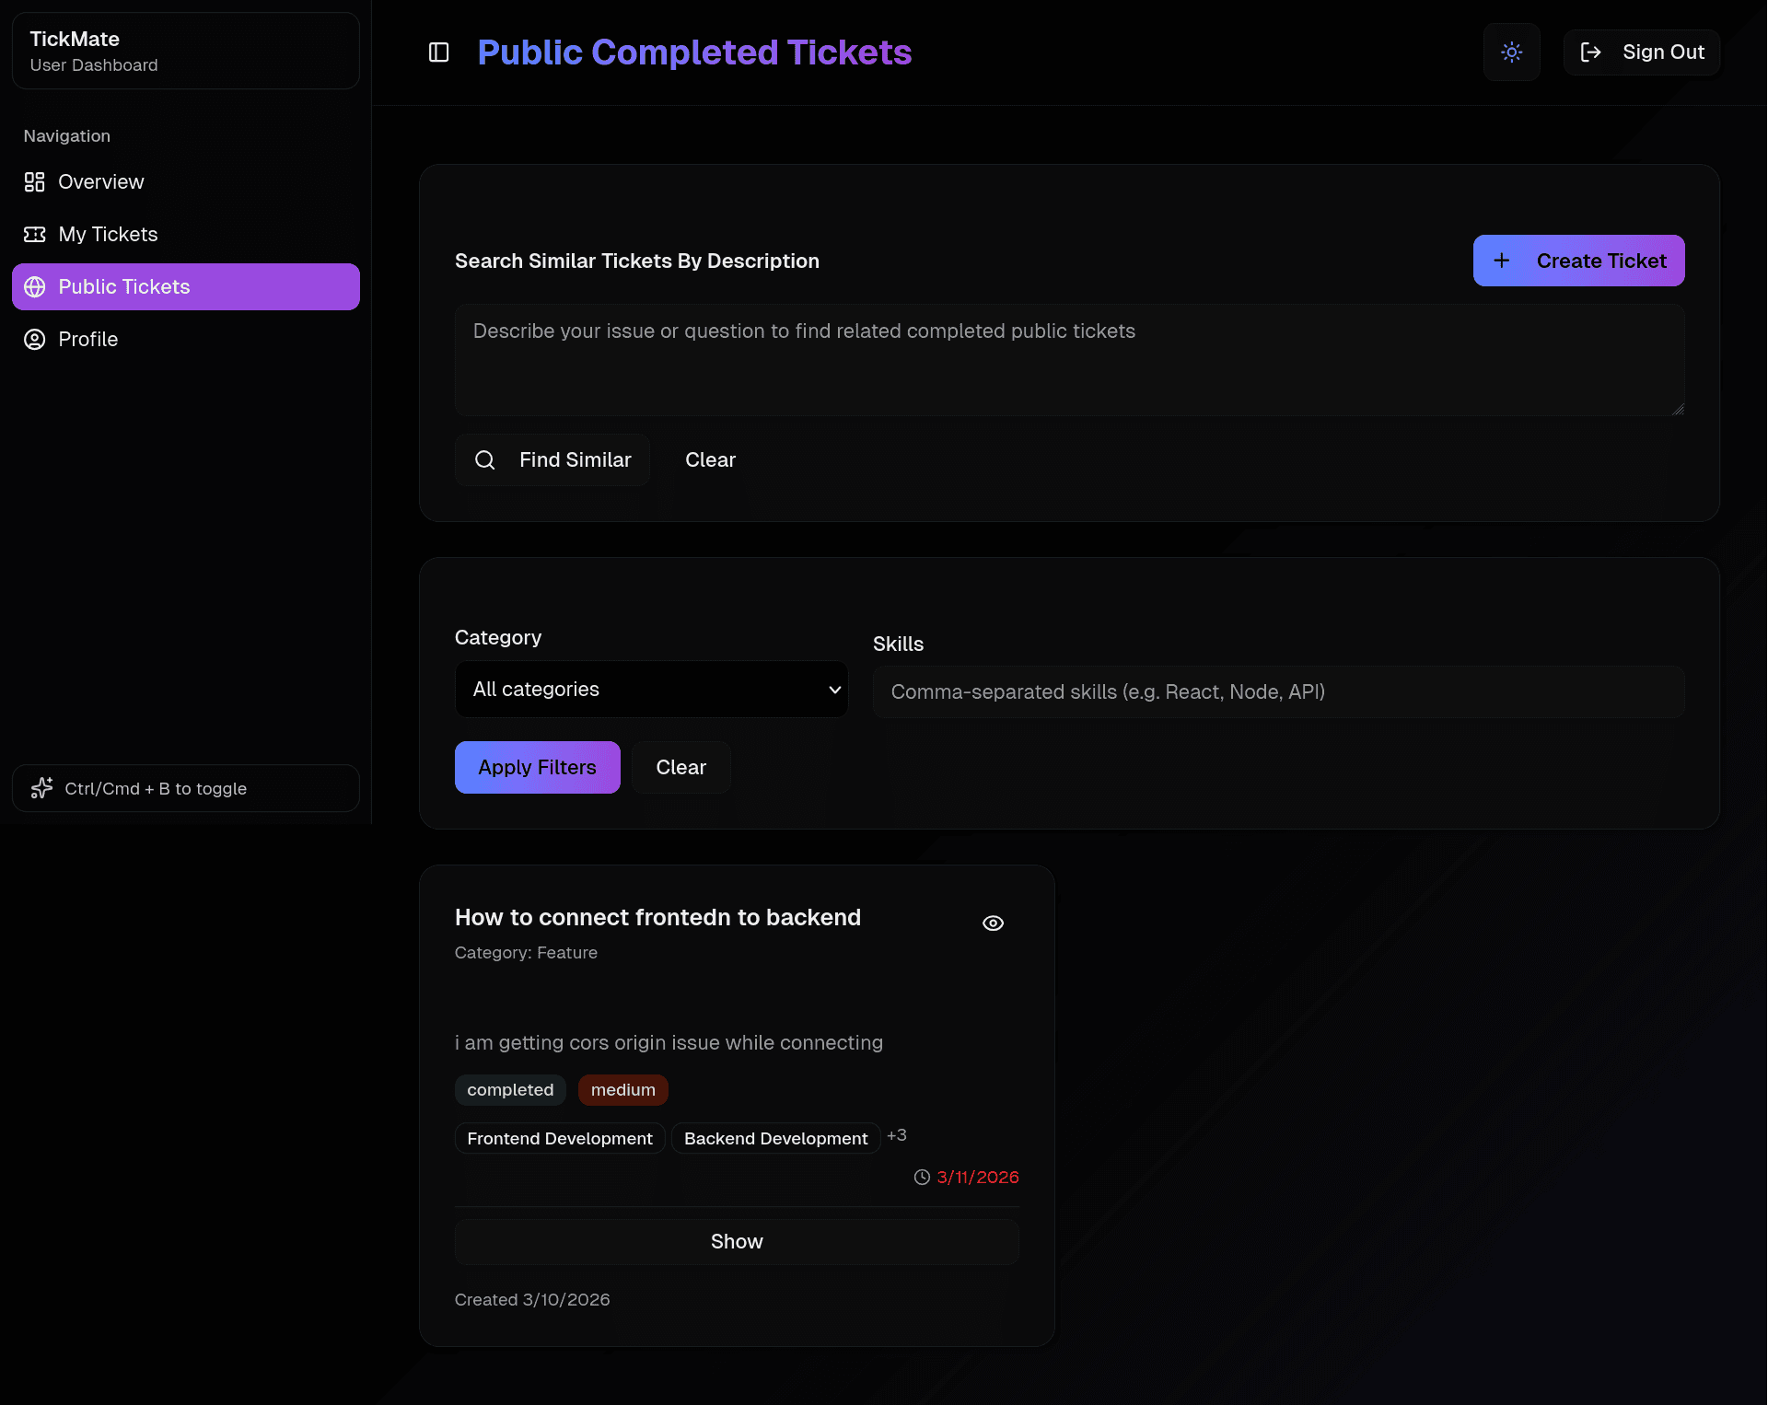Expand the +3 more skills indicator
Screen dimensions: 1768x1405
[x=897, y=1136]
